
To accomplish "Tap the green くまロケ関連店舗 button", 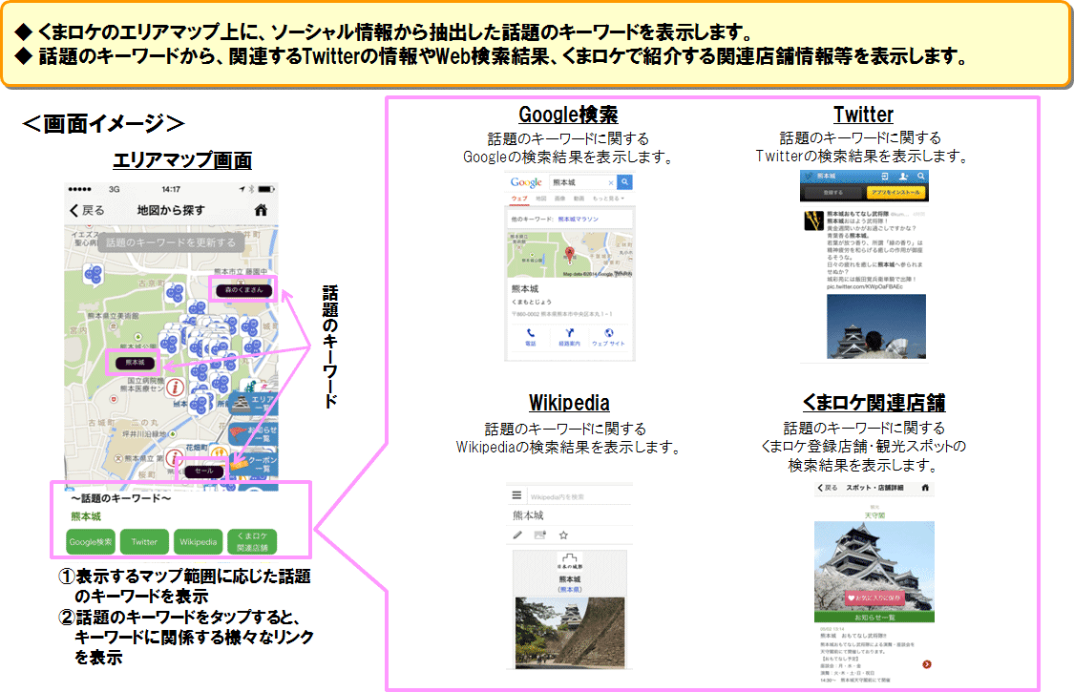I will (252, 541).
